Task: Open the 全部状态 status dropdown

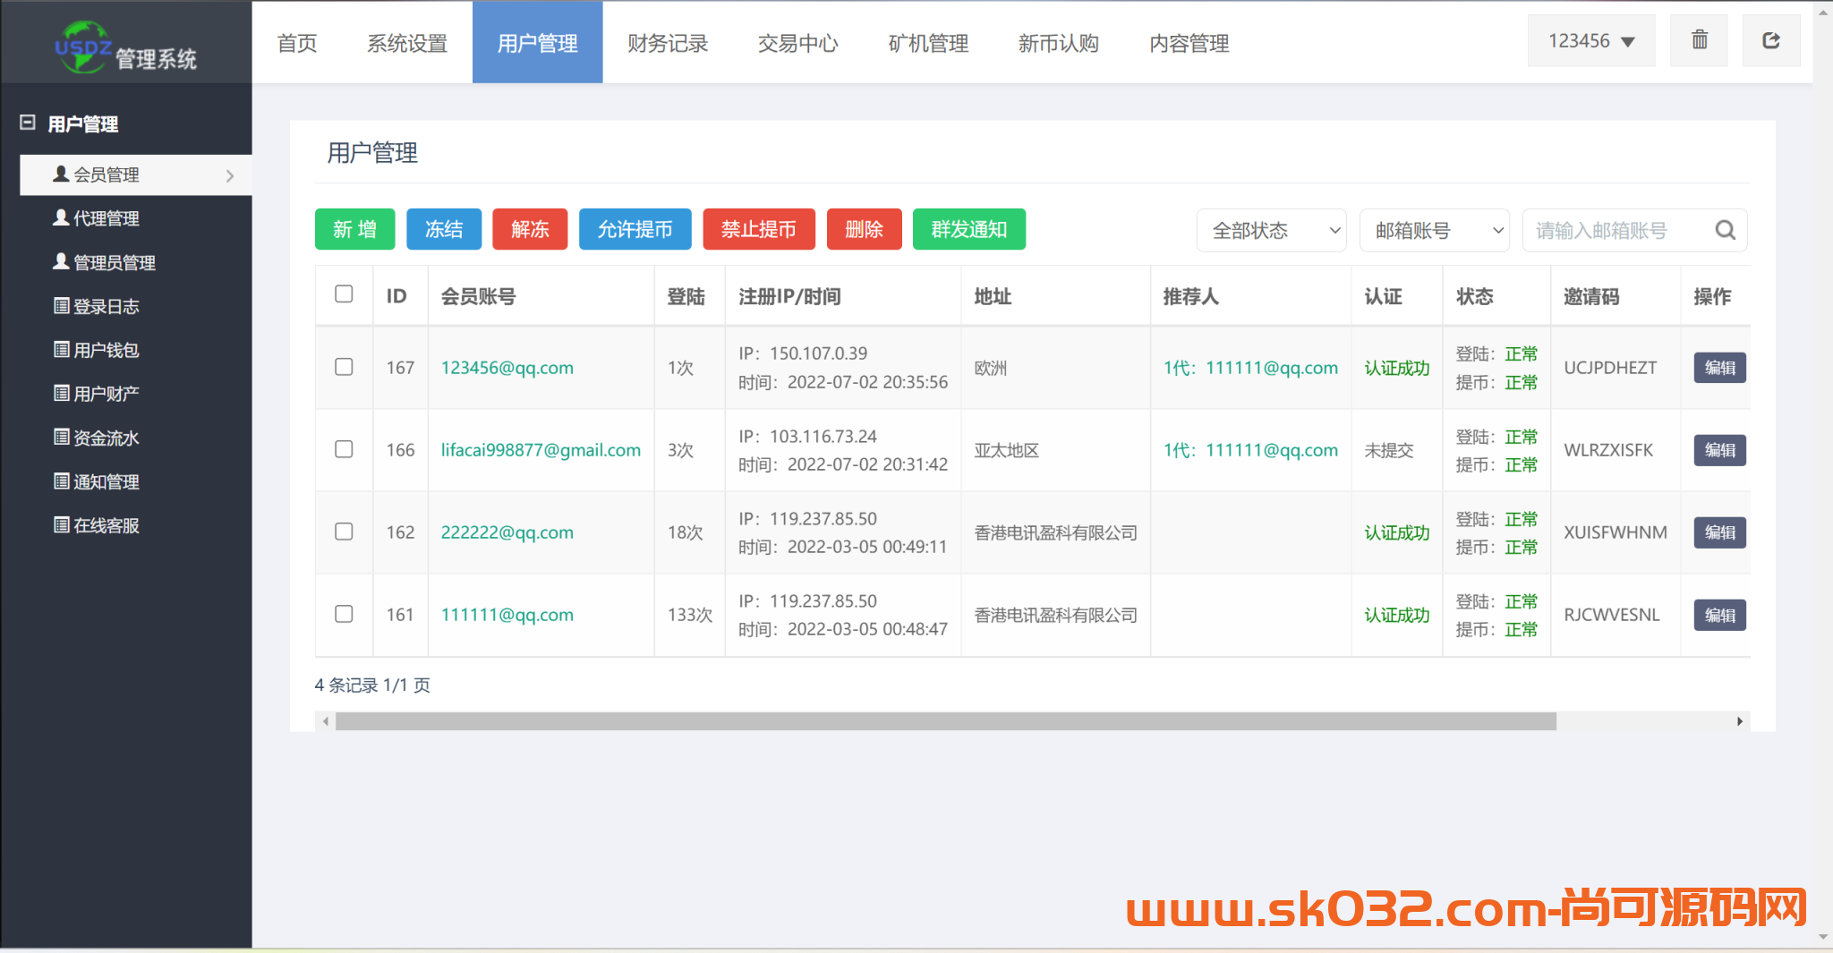Action: pos(1271,231)
